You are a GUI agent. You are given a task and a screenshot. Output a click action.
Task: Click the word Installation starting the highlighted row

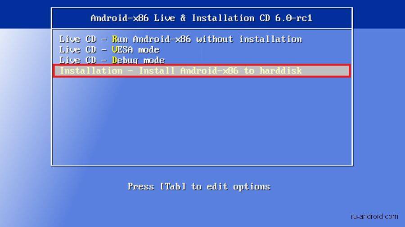pyautogui.click(x=91, y=71)
